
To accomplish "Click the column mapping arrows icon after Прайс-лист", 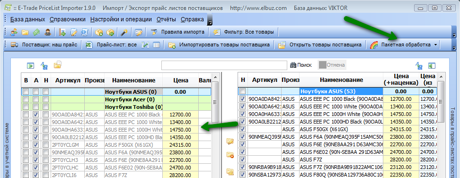I will [145, 45].
